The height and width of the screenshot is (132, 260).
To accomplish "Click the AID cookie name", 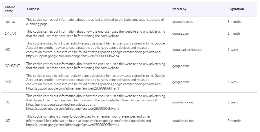I will tap(8, 50).
